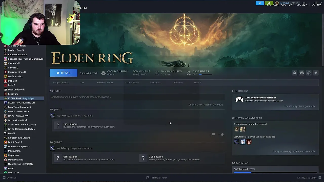Click the Oyun Ekle plus icon
The width and height of the screenshot is (324, 182).
pyautogui.click(x=4, y=178)
